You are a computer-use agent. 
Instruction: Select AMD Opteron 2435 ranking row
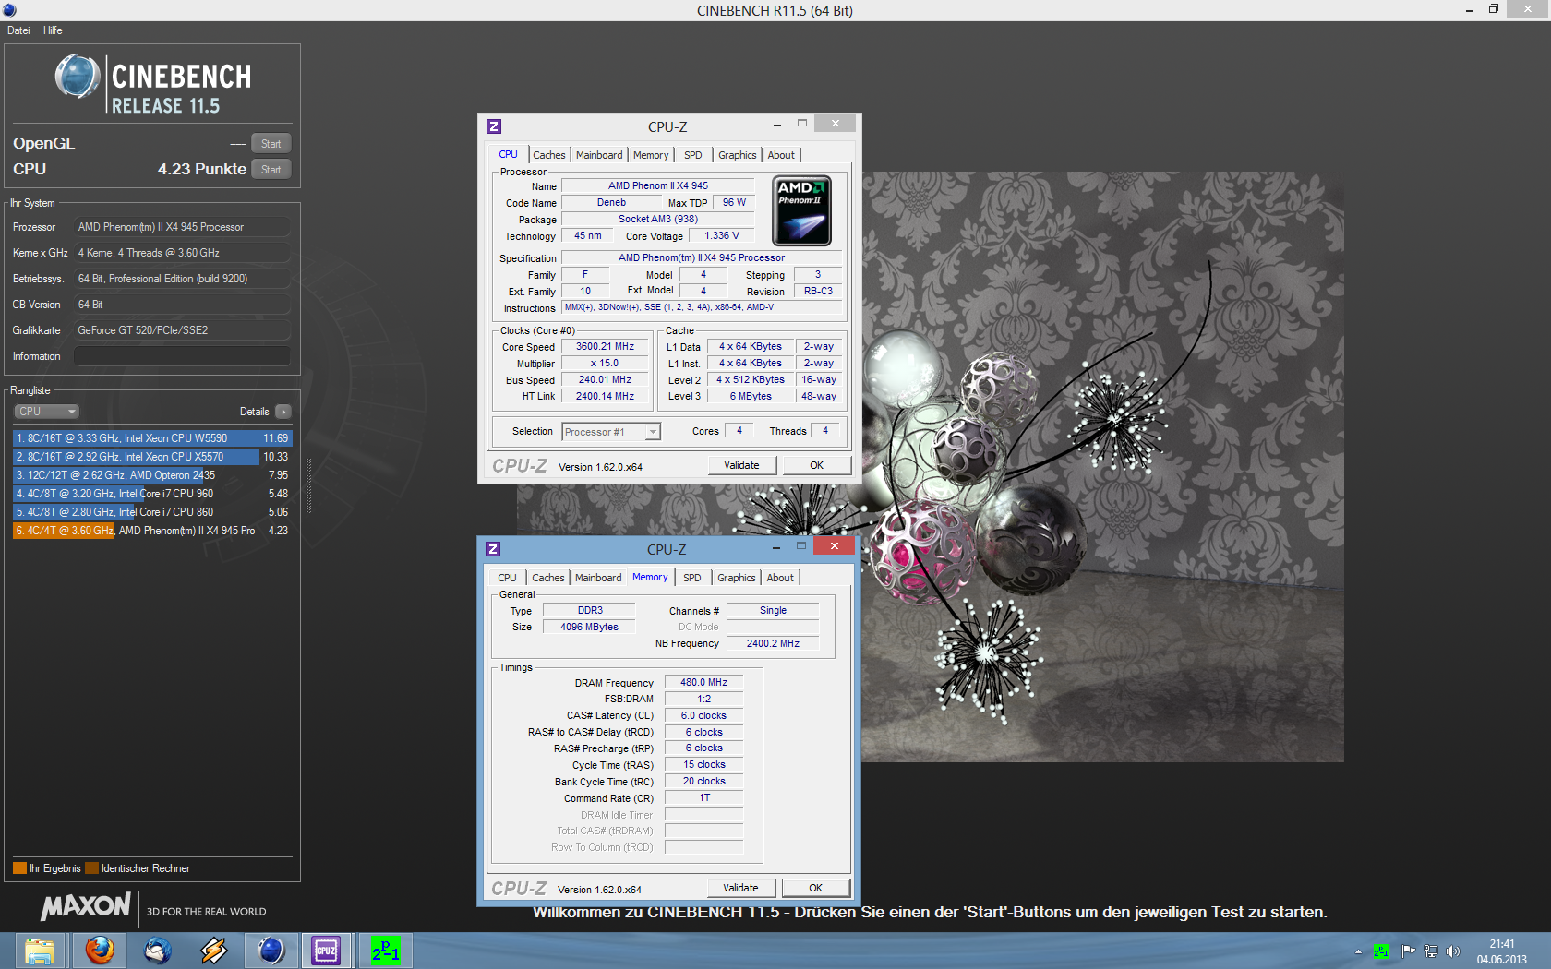(x=151, y=475)
